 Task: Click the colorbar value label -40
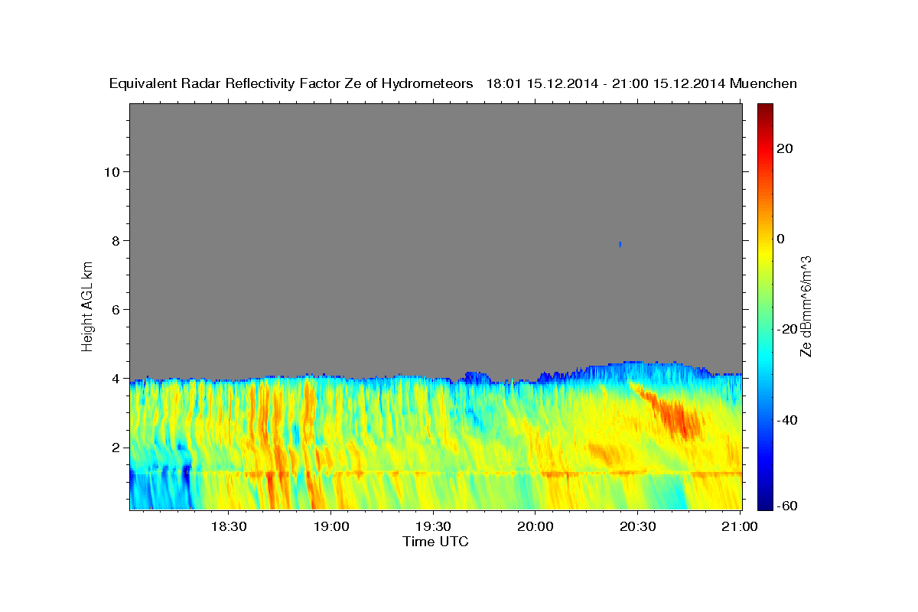coord(789,420)
